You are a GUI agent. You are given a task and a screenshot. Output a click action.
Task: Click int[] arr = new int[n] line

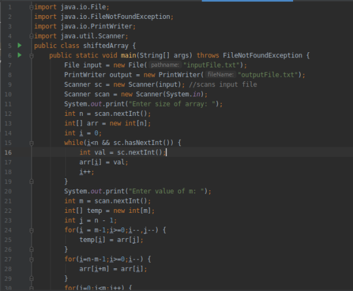108,123
